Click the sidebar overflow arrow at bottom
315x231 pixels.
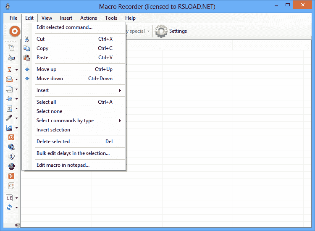17,226
